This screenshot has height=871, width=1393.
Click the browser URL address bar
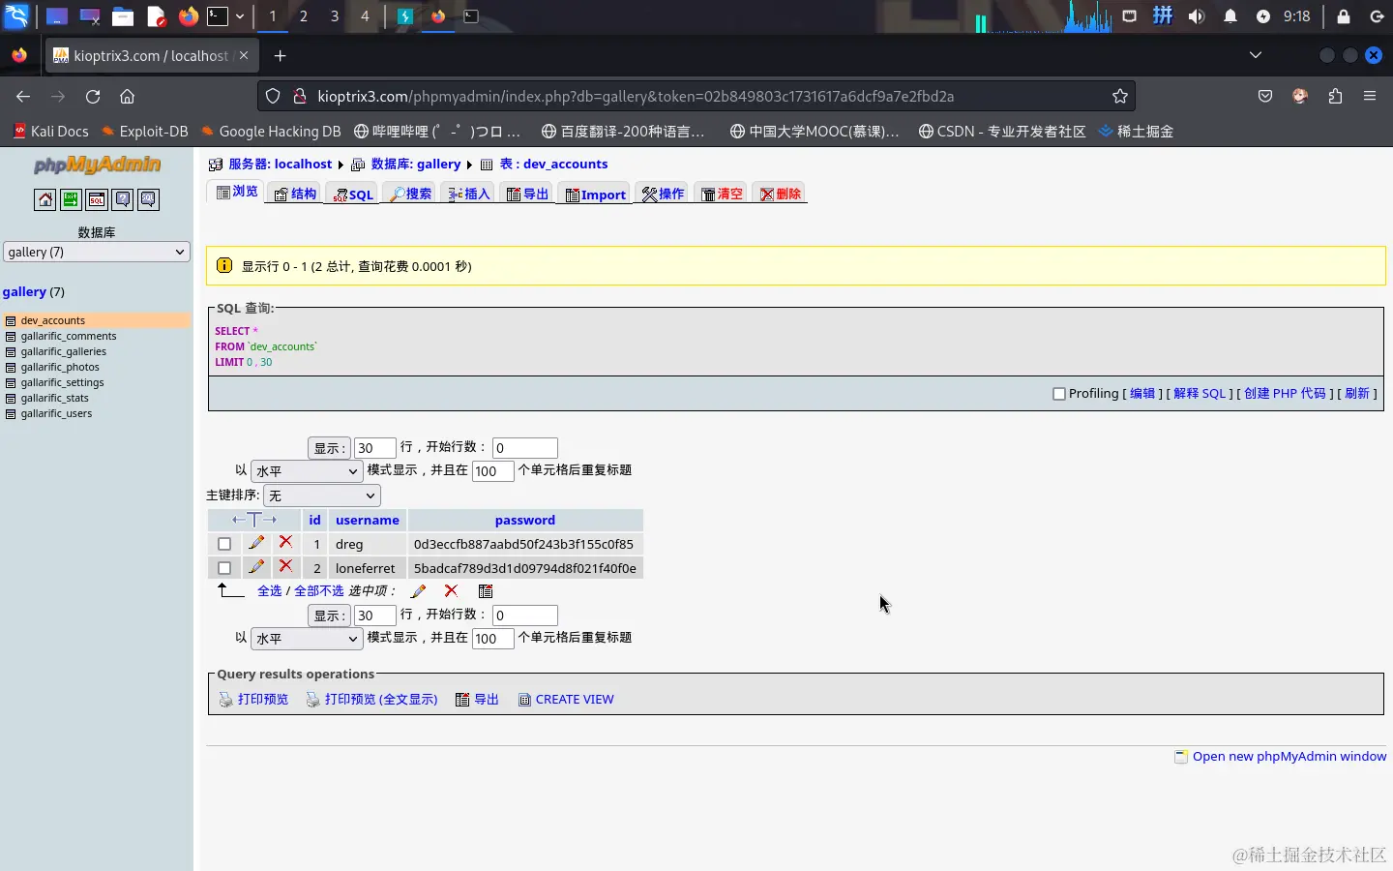click(x=696, y=96)
